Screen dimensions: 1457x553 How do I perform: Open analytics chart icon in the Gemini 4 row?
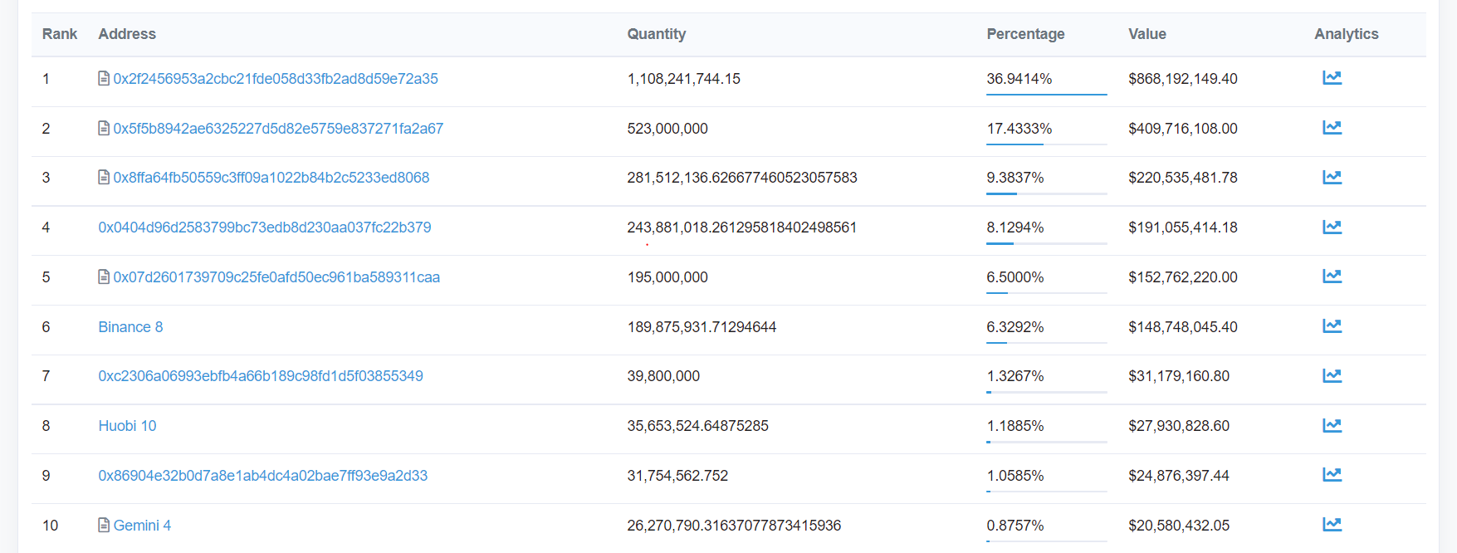pyautogui.click(x=1332, y=525)
